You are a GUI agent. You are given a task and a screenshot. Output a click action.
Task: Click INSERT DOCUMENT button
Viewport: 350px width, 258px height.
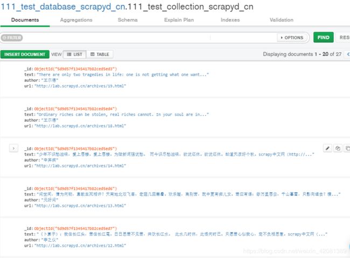pos(25,54)
